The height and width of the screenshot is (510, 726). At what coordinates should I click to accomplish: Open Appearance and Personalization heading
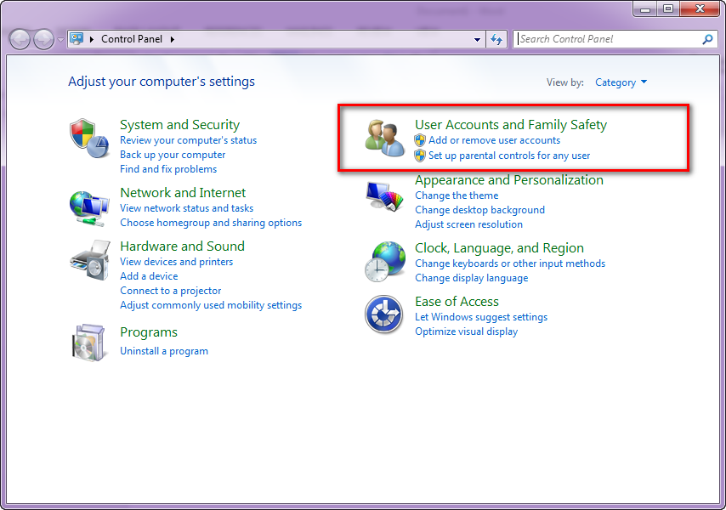coord(509,179)
